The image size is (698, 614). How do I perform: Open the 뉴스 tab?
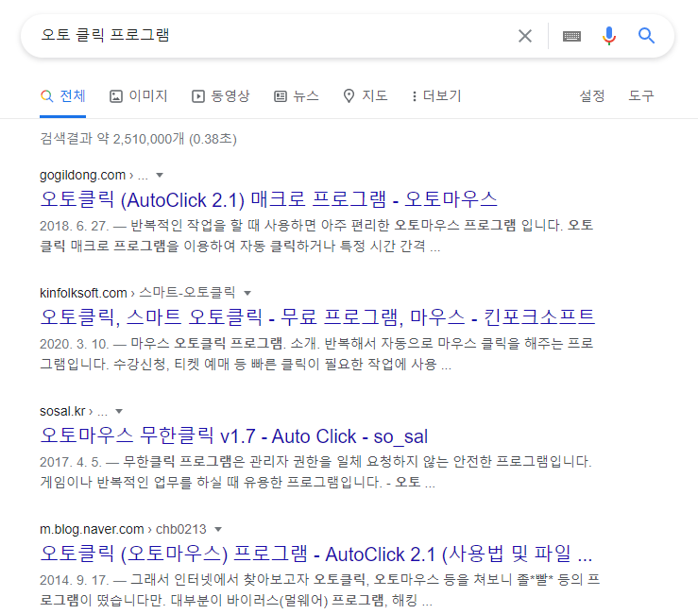coord(297,96)
